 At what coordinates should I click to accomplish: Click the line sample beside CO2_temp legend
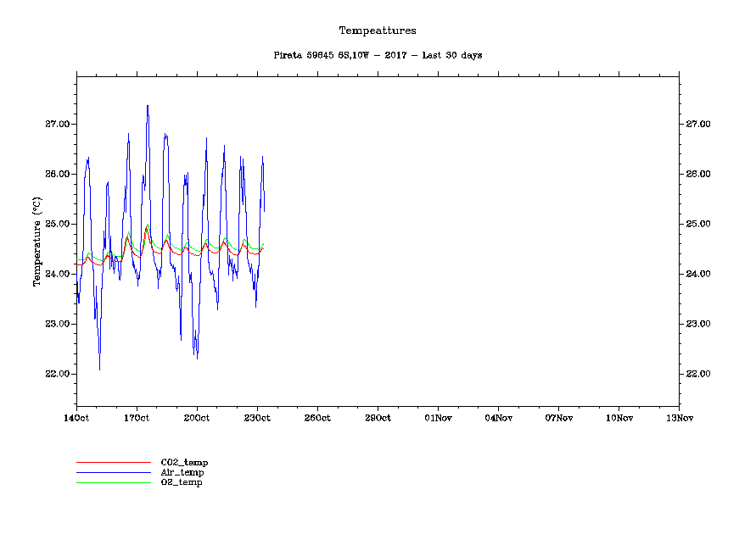click(x=112, y=463)
